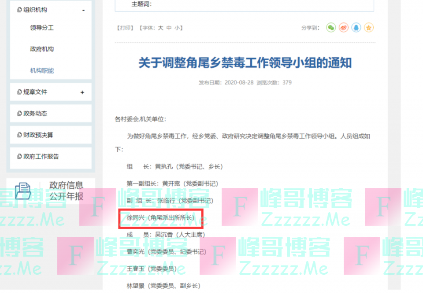
Task: Click the article title 关于调整角尾乡禁毒工作领导小组的通知
Action: [x=245, y=63]
